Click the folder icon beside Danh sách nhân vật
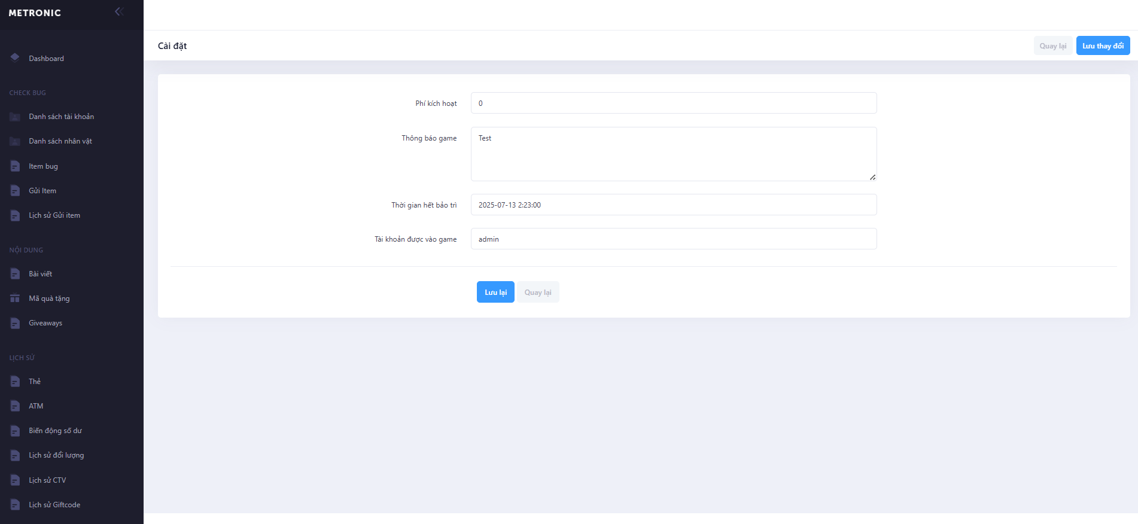Screen dimensions: 1138x524 tap(15, 141)
